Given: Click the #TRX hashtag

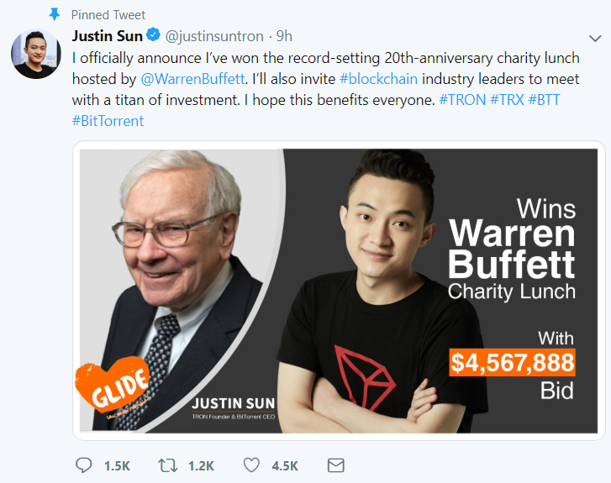Looking at the screenshot, I should pyautogui.click(x=507, y=100).
